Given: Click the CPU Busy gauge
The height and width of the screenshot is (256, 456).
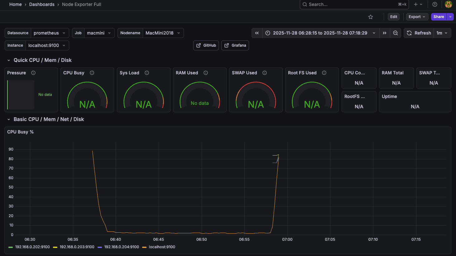Looking at the screenshot, I should pos(87,95).
